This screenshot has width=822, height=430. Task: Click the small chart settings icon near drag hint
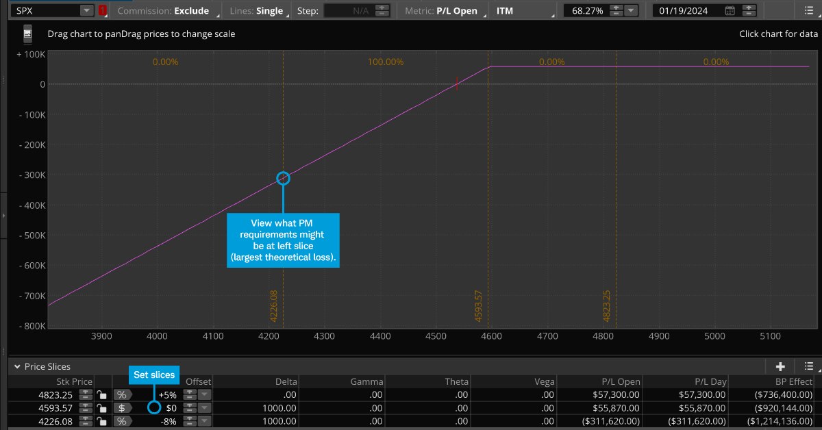click(28, 33)
